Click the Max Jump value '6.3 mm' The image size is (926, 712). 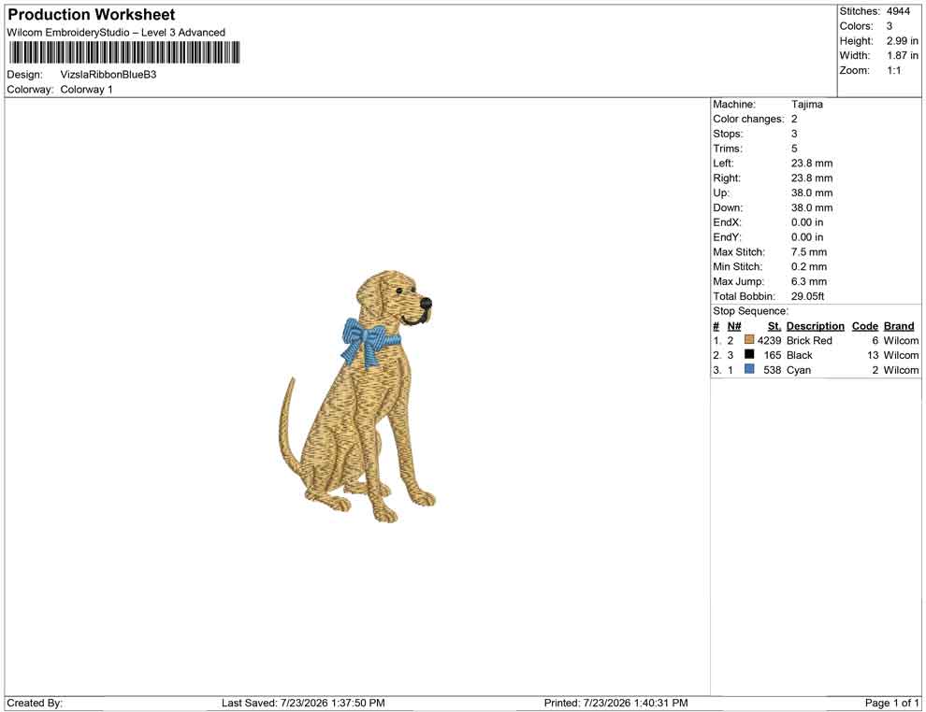click(x=809, y=281)
